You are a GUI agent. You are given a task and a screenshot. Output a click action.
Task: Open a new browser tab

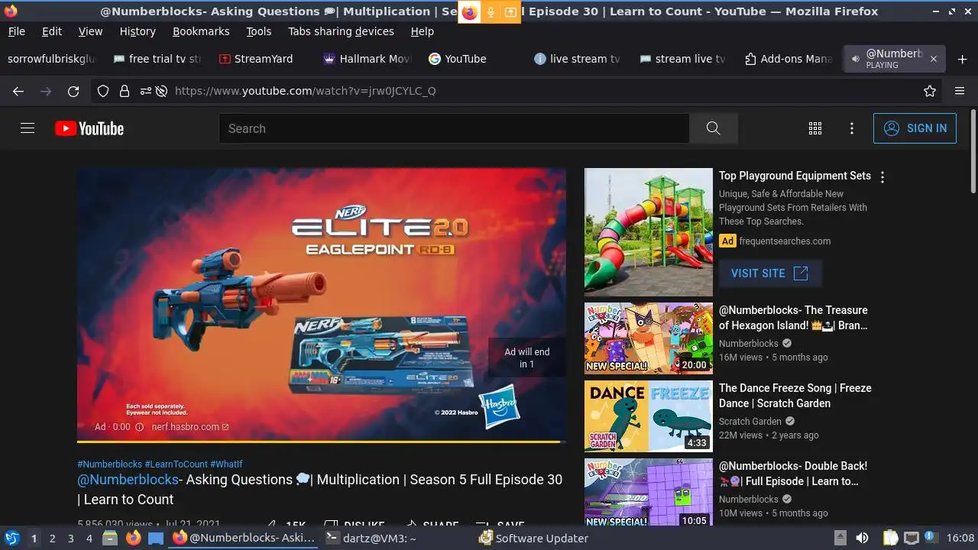pyautogui.click(x=962, y=59)
